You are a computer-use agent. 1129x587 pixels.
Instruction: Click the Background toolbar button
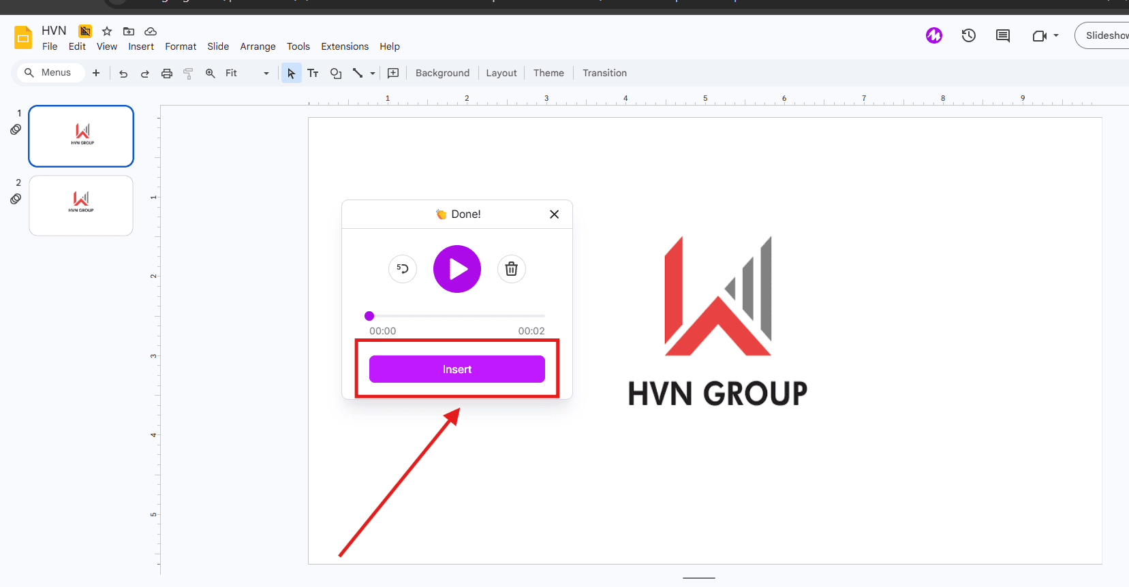tap(442, 73)
